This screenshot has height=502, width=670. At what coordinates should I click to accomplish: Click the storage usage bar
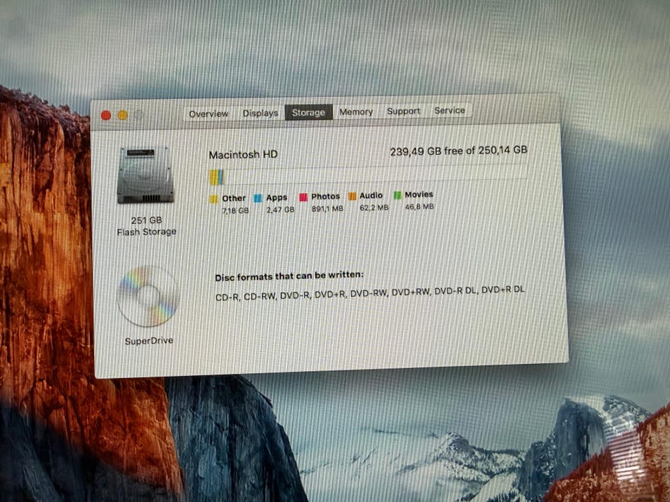click(368, 174)
